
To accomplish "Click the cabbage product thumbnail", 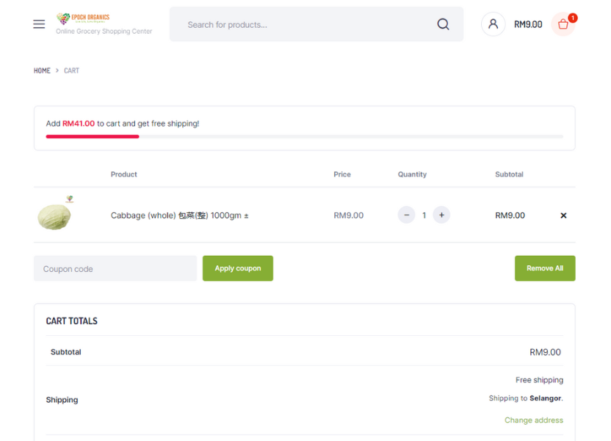I will 54,215.
